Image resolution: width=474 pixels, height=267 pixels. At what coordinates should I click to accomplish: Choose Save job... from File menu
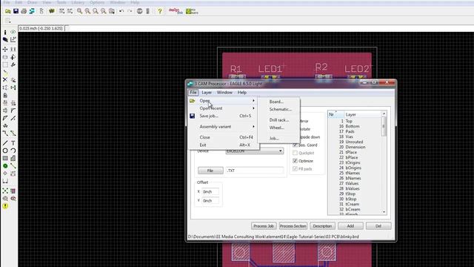coord(224,116)
